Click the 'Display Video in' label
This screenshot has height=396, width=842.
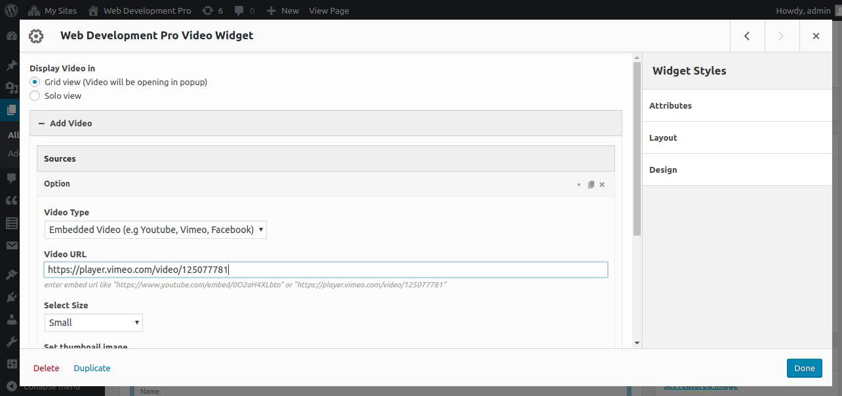[x=62, y=68]
